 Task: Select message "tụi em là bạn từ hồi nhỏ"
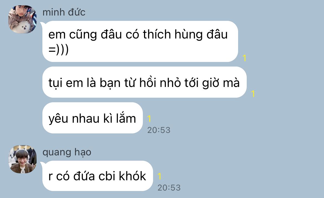(x=145, y=82)
